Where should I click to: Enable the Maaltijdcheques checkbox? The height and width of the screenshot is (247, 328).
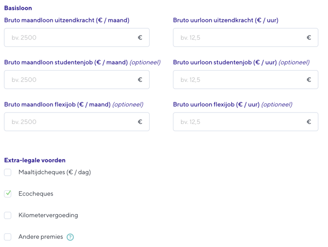8,172
